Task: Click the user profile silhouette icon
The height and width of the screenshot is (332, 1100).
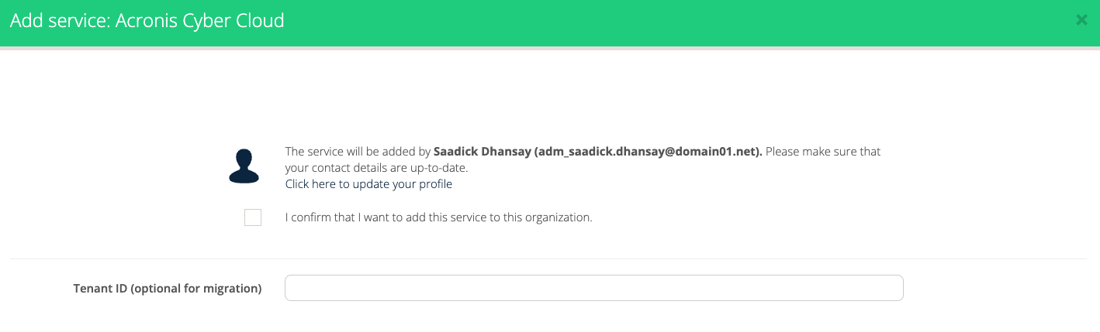Action: pyautogui.click(x=244, y=166)
